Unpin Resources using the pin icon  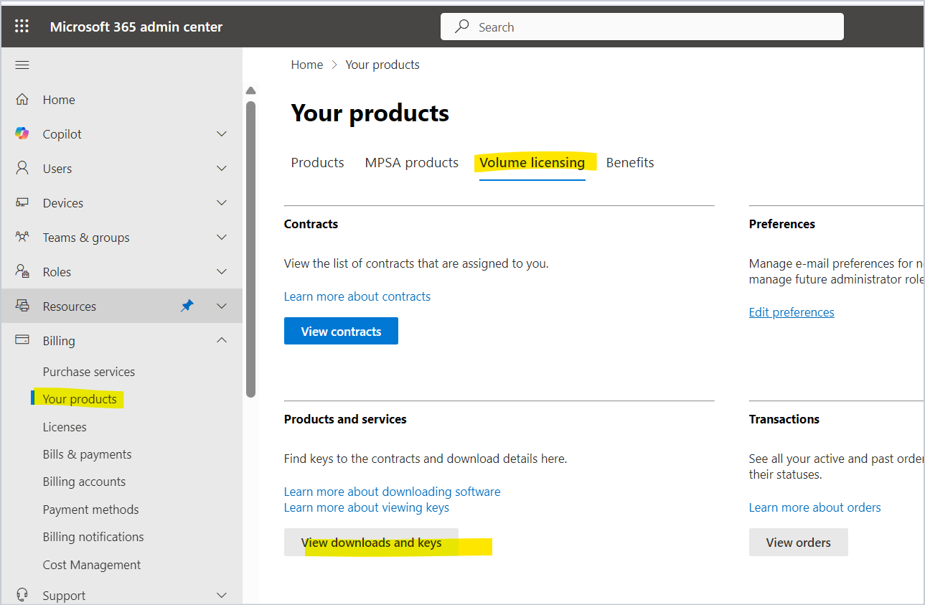(x=187, y=306)
